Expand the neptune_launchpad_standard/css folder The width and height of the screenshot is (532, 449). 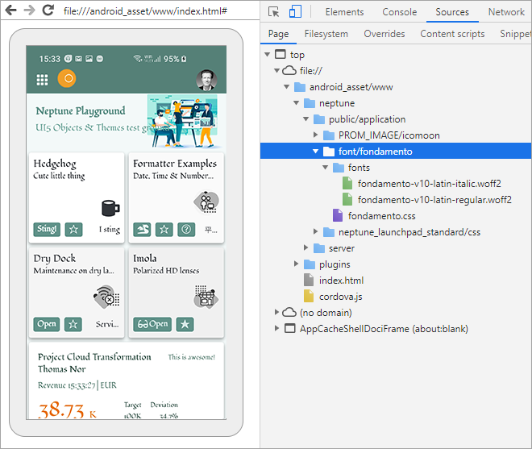pyautogui.click(x=315, y=232)
